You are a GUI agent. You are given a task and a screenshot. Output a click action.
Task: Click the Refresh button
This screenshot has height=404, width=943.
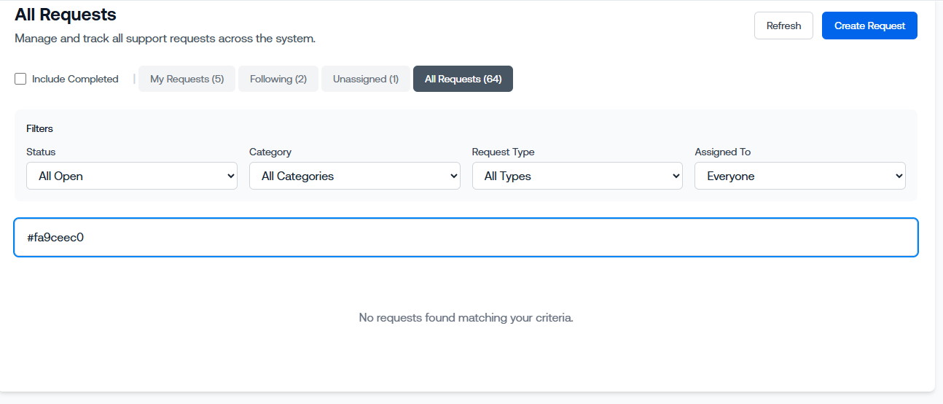(783, 26)
